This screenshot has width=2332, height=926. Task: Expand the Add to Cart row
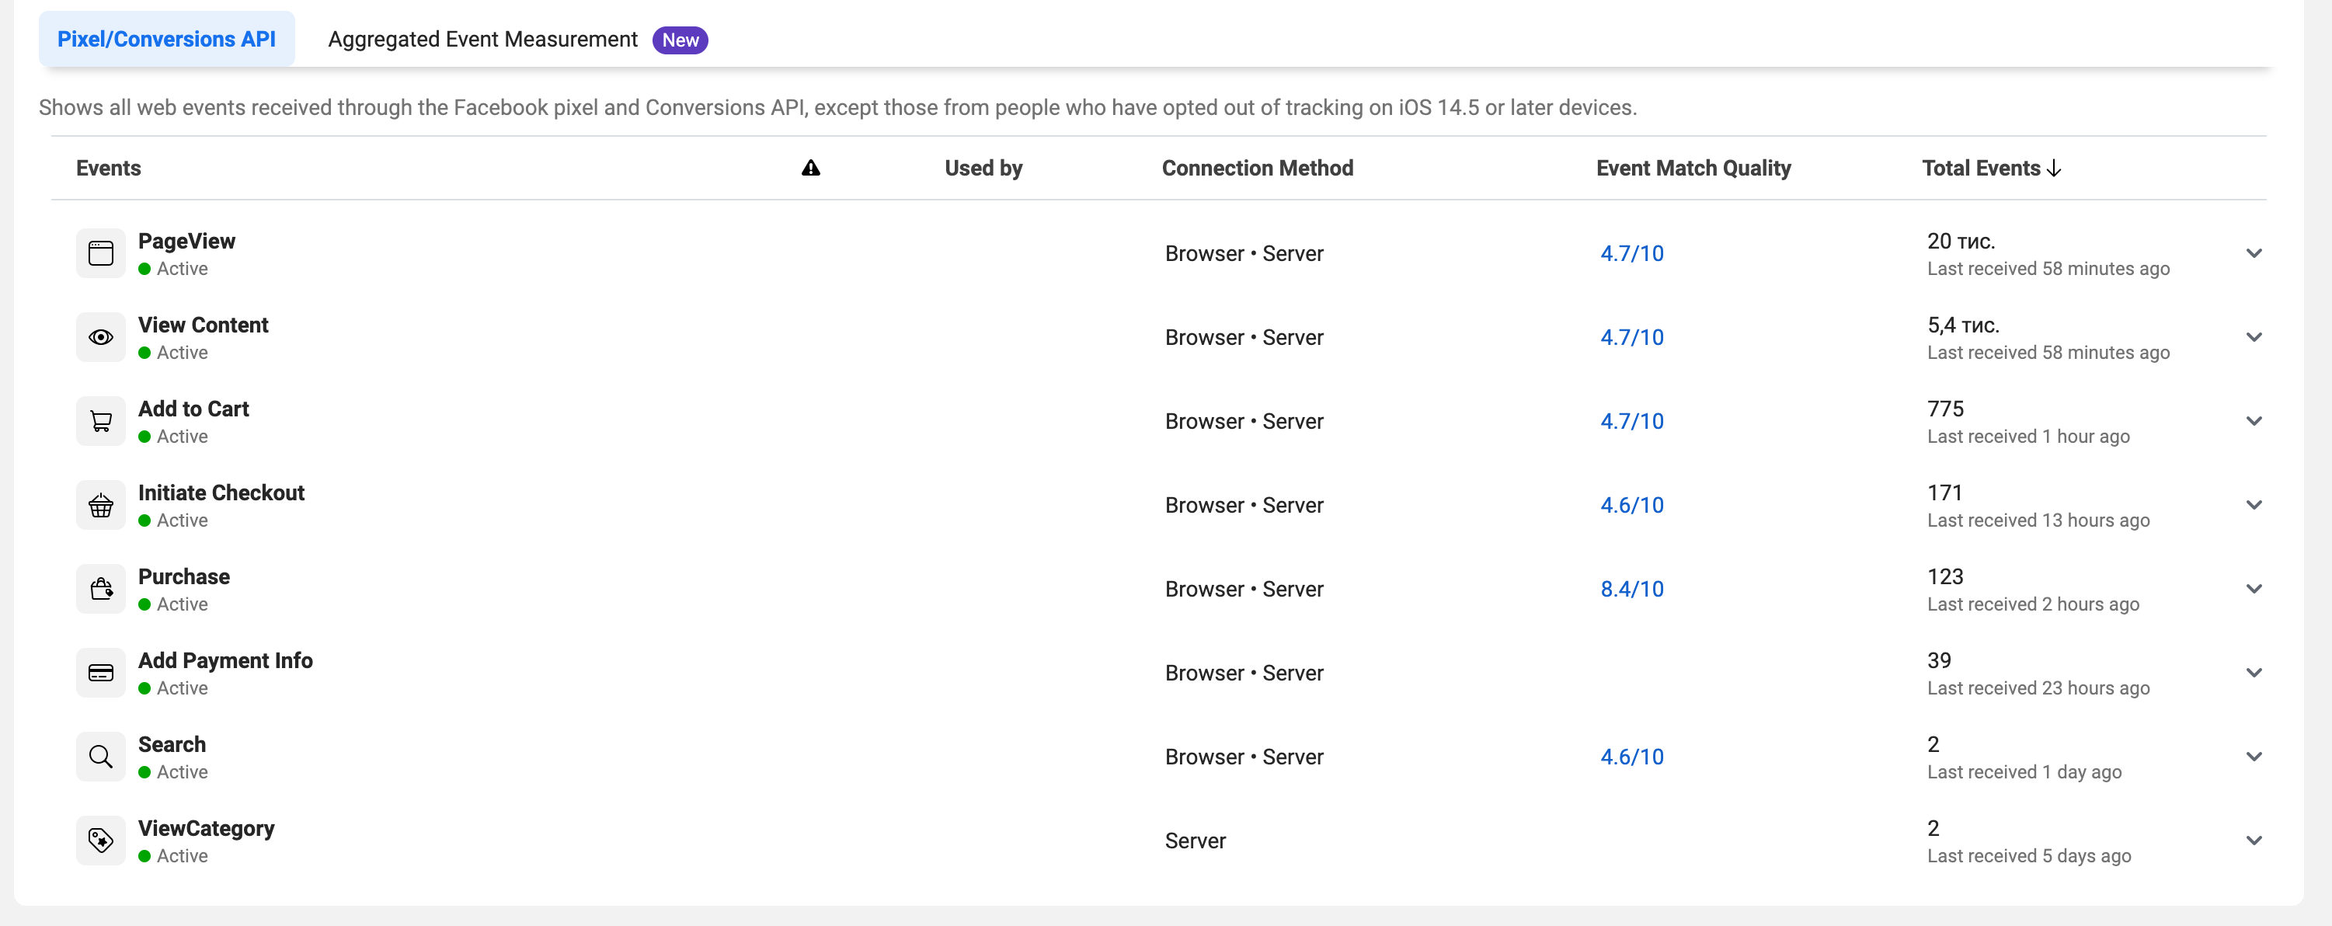click(2254, 421)
